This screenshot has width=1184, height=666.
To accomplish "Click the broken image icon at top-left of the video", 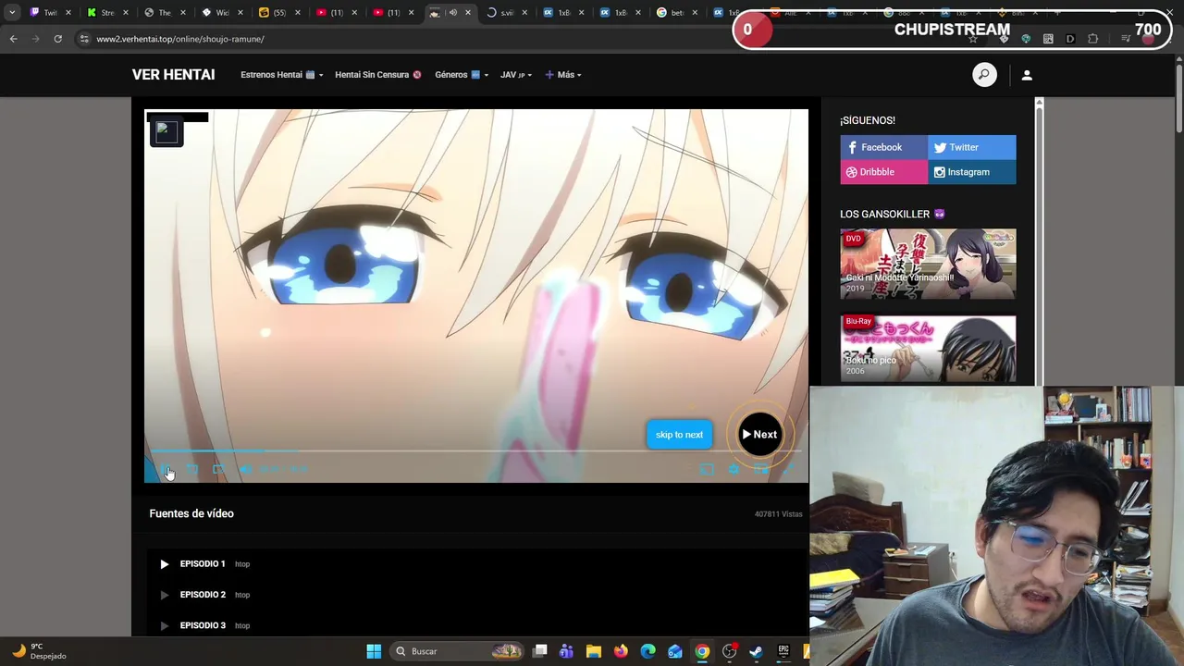I will [x=166, y=131].
